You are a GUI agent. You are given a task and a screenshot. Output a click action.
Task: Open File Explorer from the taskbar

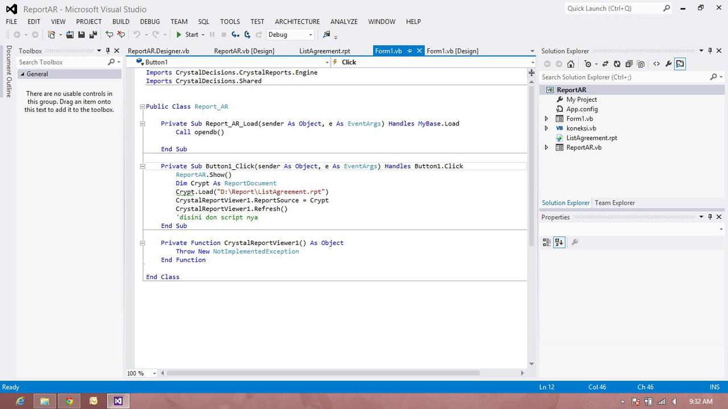[45, 401]
